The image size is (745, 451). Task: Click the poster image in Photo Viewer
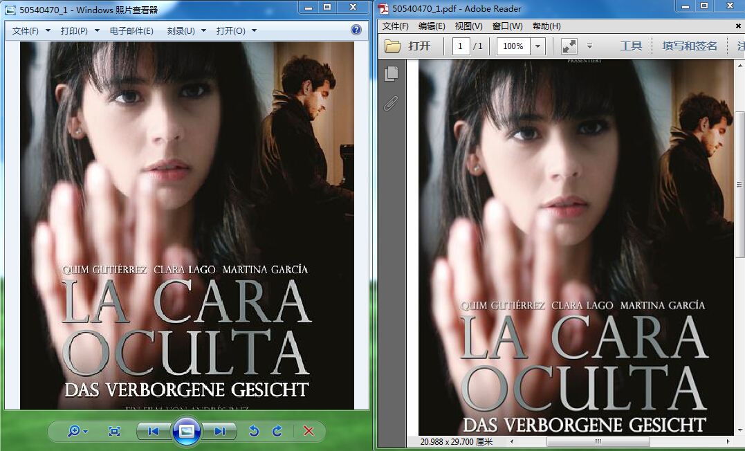pos(187,225)
